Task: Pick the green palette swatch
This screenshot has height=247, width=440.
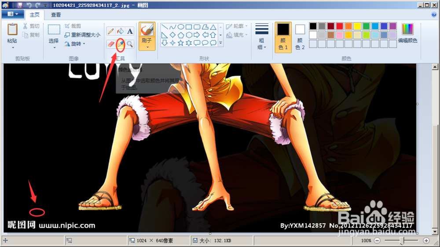Action: [366, 26]
